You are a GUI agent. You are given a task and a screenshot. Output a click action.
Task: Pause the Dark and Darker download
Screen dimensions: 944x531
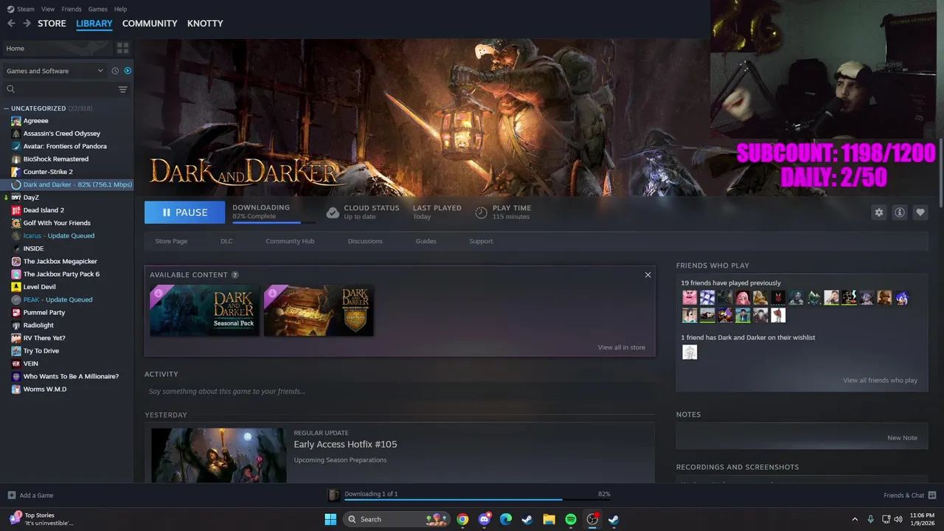point(184,212)
